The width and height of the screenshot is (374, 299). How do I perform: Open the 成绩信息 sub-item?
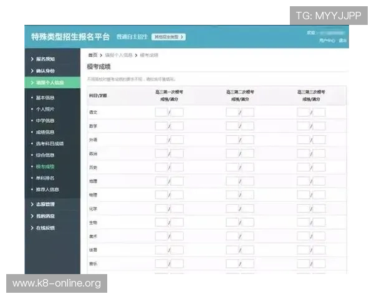click(x=45, y=132)
